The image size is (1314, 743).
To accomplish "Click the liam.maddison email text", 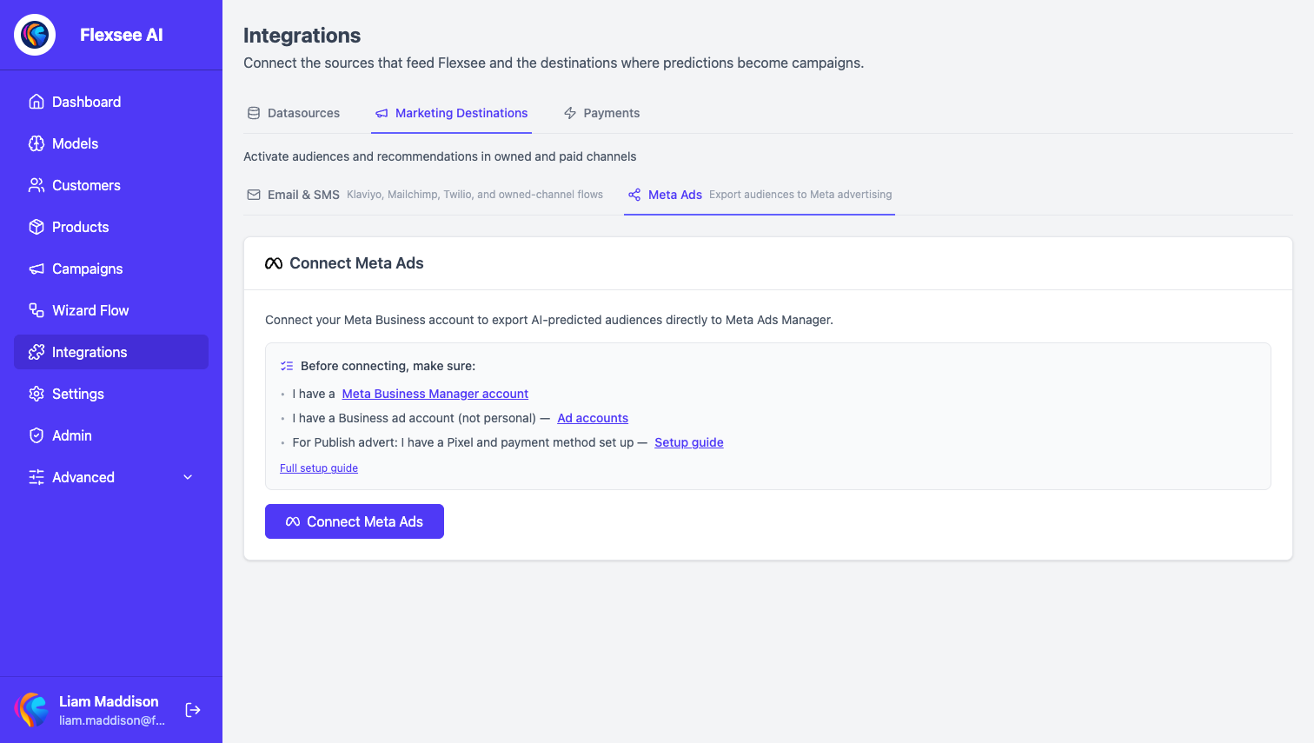I will [x=112, y=720].
